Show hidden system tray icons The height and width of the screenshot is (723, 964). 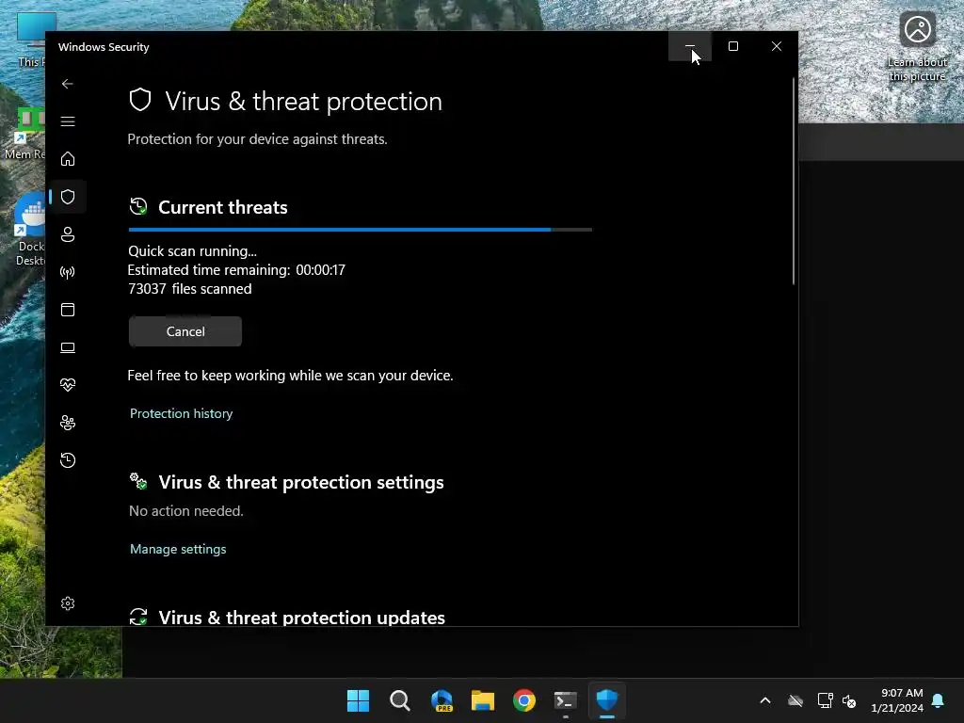coord(765,700)
